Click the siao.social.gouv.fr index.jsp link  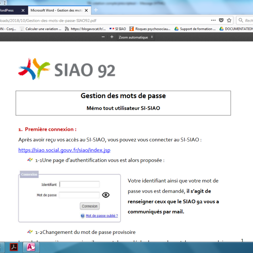tap(64, 150)
